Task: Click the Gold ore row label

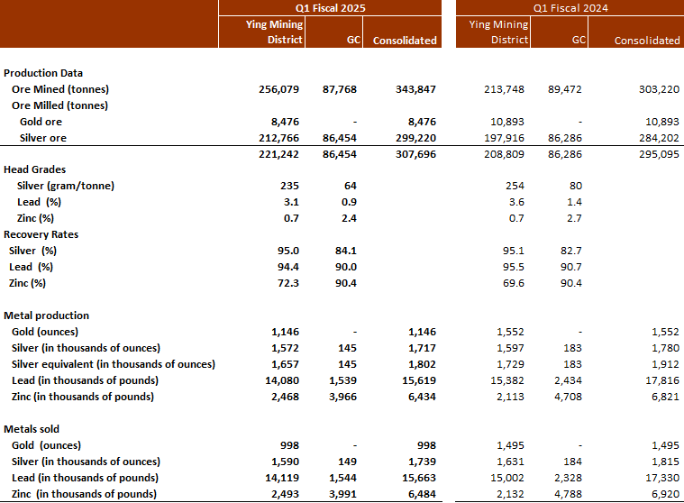Action: click(41, 122)
